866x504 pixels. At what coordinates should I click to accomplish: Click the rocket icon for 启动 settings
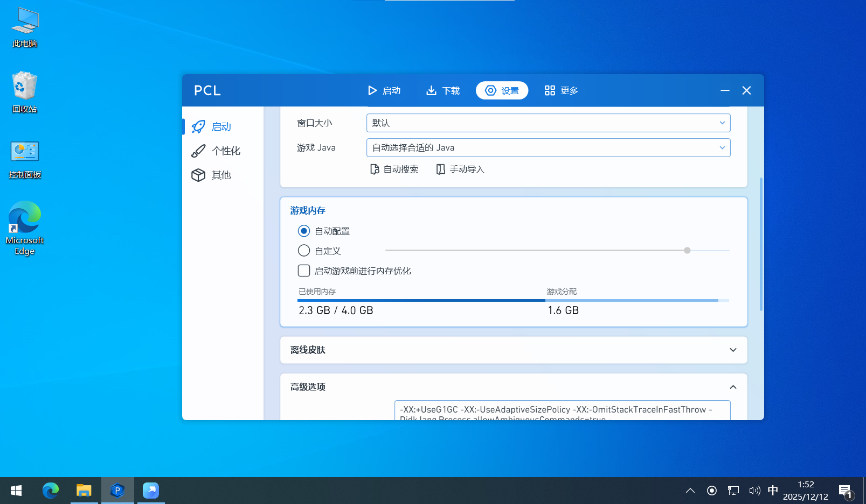pyautogui.click(x=198, y=127)
